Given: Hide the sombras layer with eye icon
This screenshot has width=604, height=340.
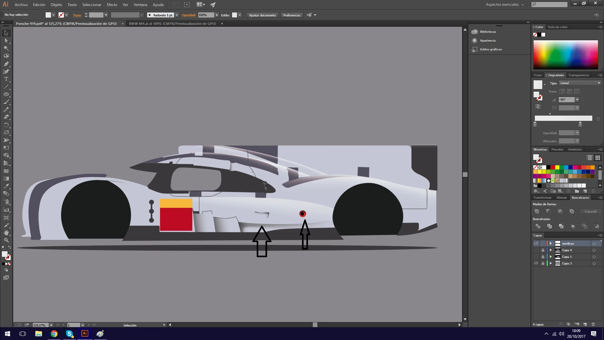Looking at the screenshot, I should click(536, 243).
